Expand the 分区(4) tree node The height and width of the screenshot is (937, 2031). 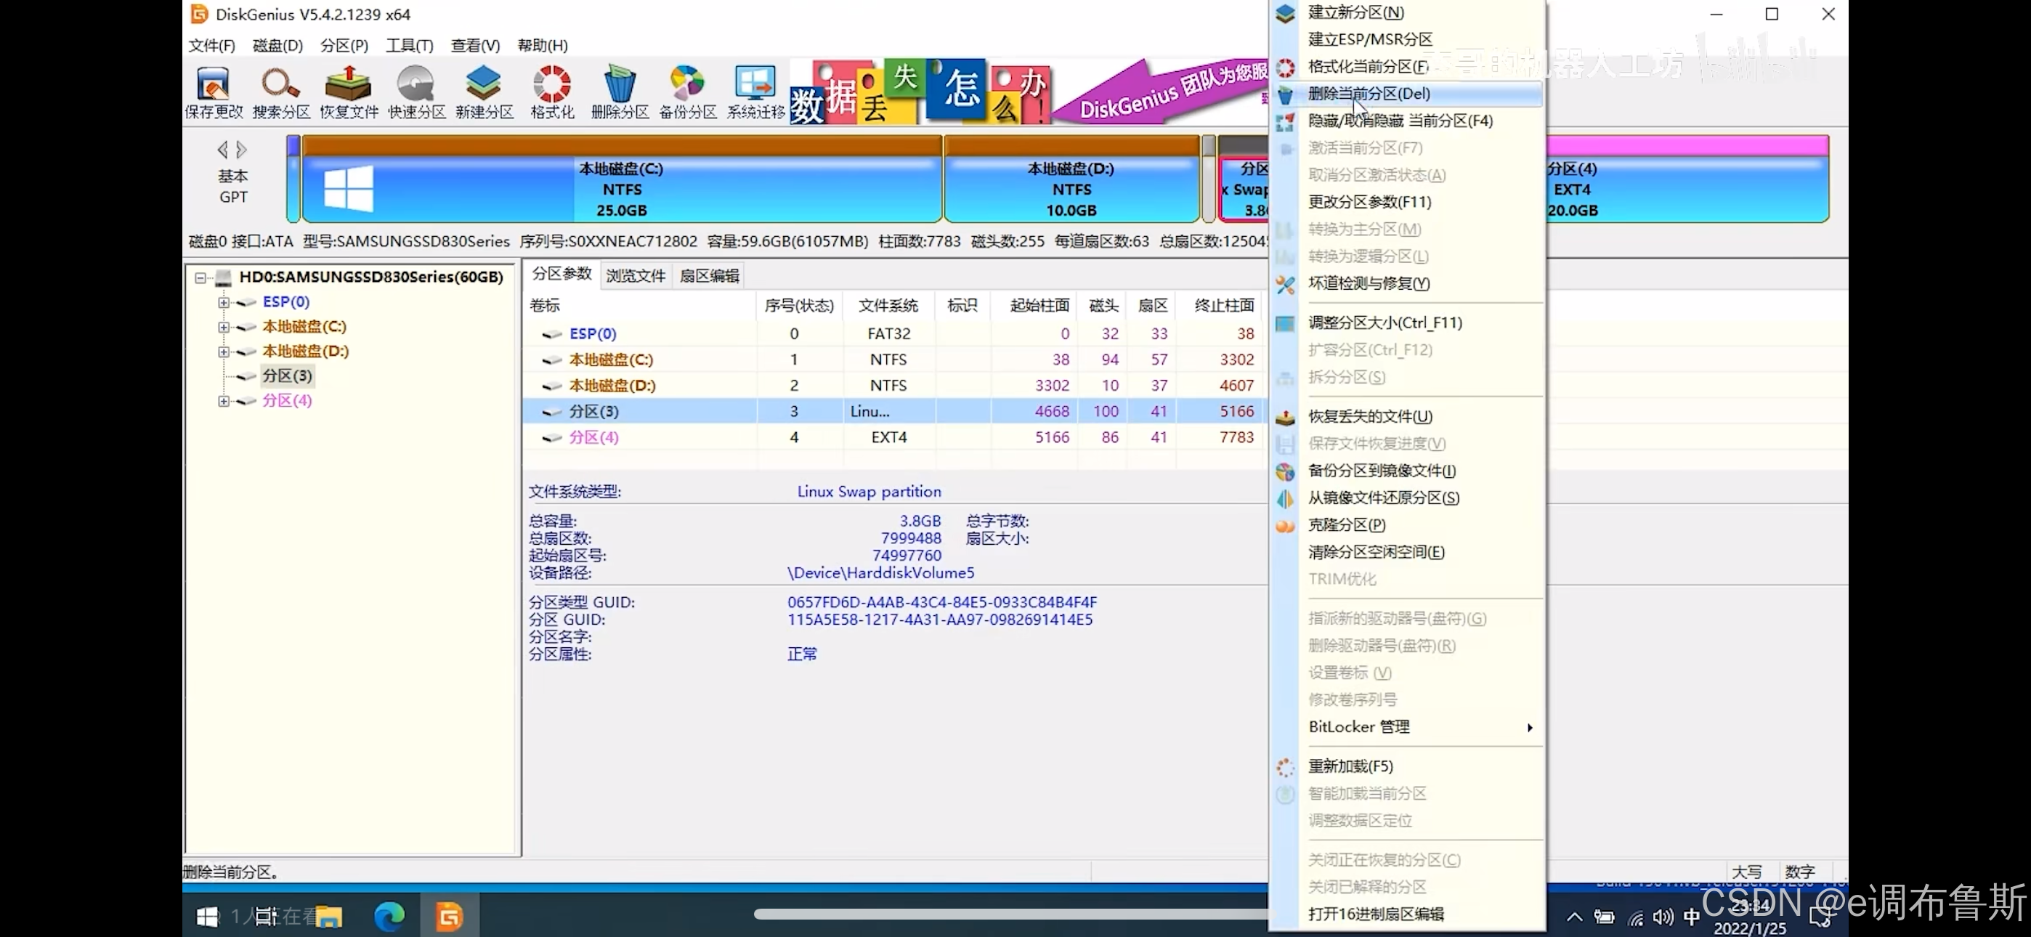coord(224,401)
